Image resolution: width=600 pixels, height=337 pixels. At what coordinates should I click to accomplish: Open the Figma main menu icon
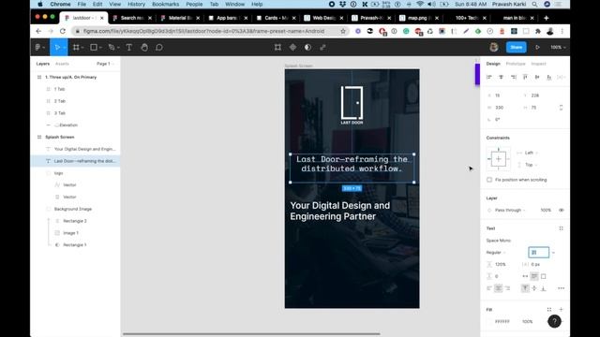(37, 48)
